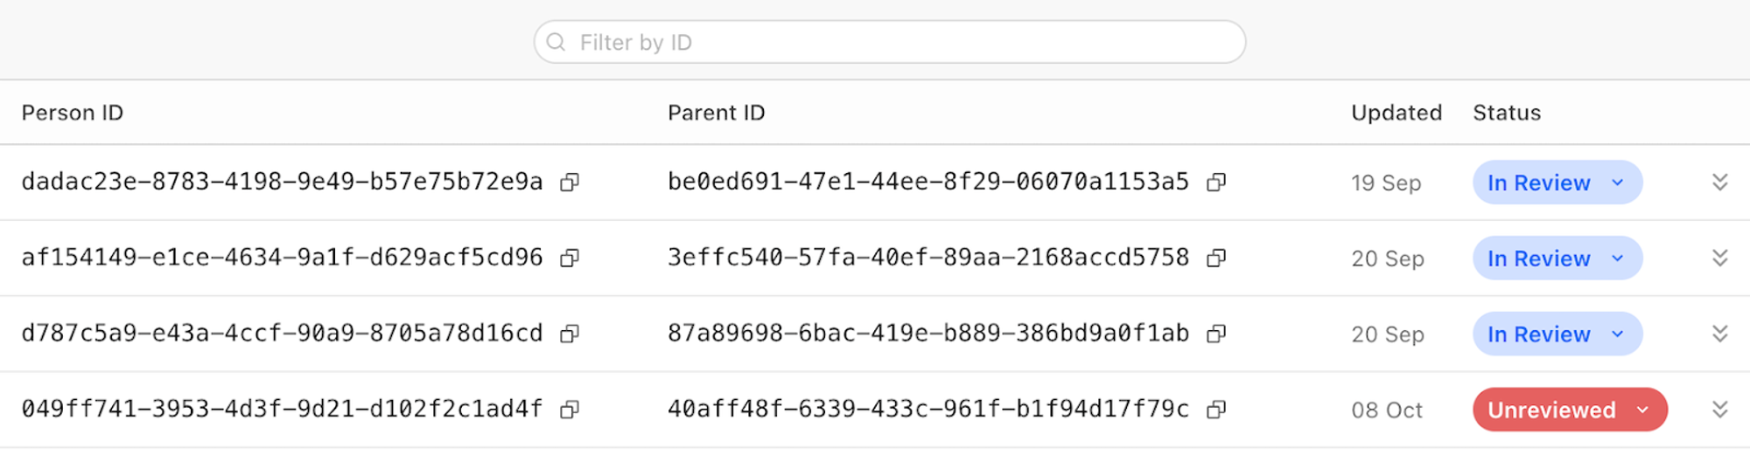Copy Parent ID 87a89698-6bac to clipboard
The height and width of the screenshot is (455, 1750).
tap(1216, 334)
